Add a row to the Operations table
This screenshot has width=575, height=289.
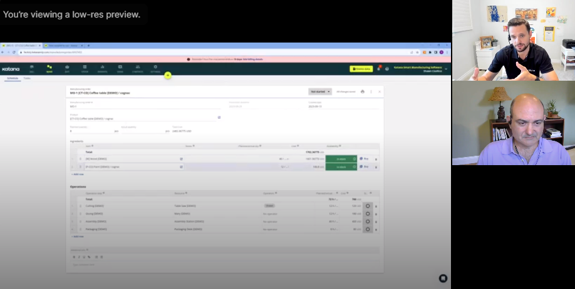coord(78,236)
